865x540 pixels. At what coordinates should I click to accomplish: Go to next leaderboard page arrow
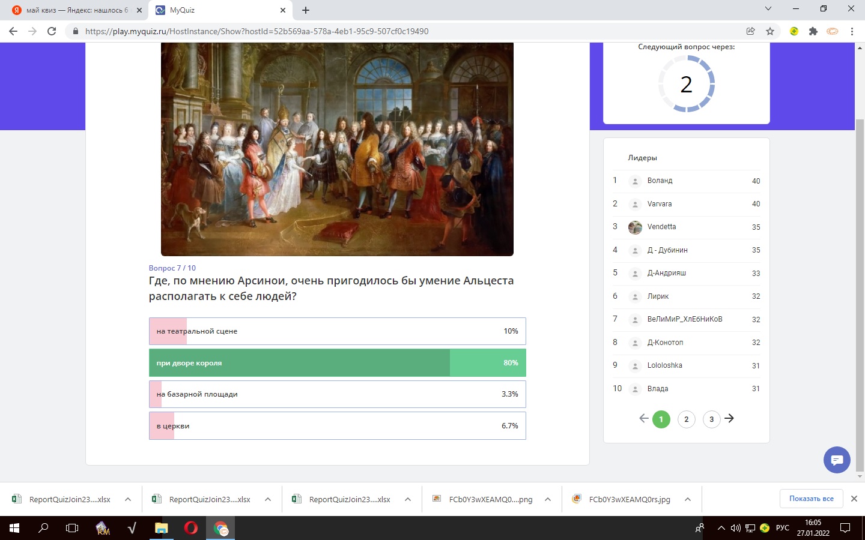coord(729,419)
